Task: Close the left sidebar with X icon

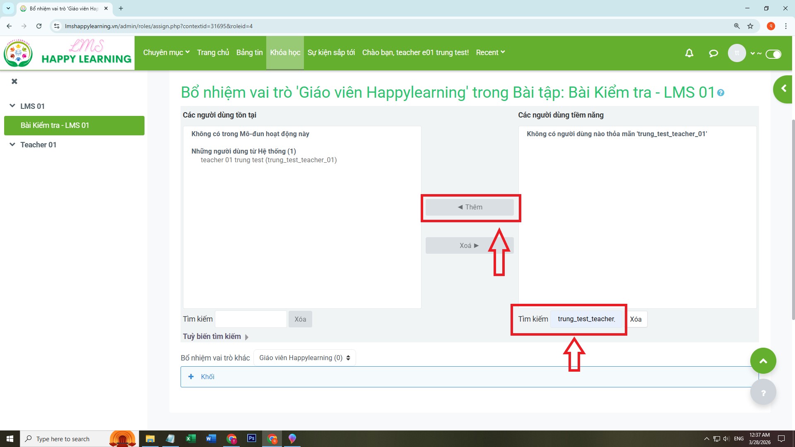Action: [x=14, y=81]
